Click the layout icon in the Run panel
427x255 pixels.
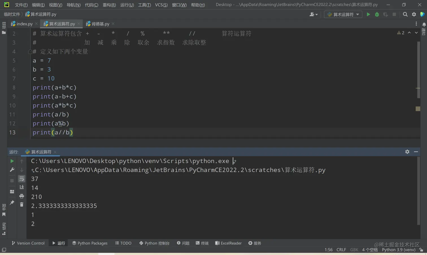pyautogui.click(x=12, y=192)
